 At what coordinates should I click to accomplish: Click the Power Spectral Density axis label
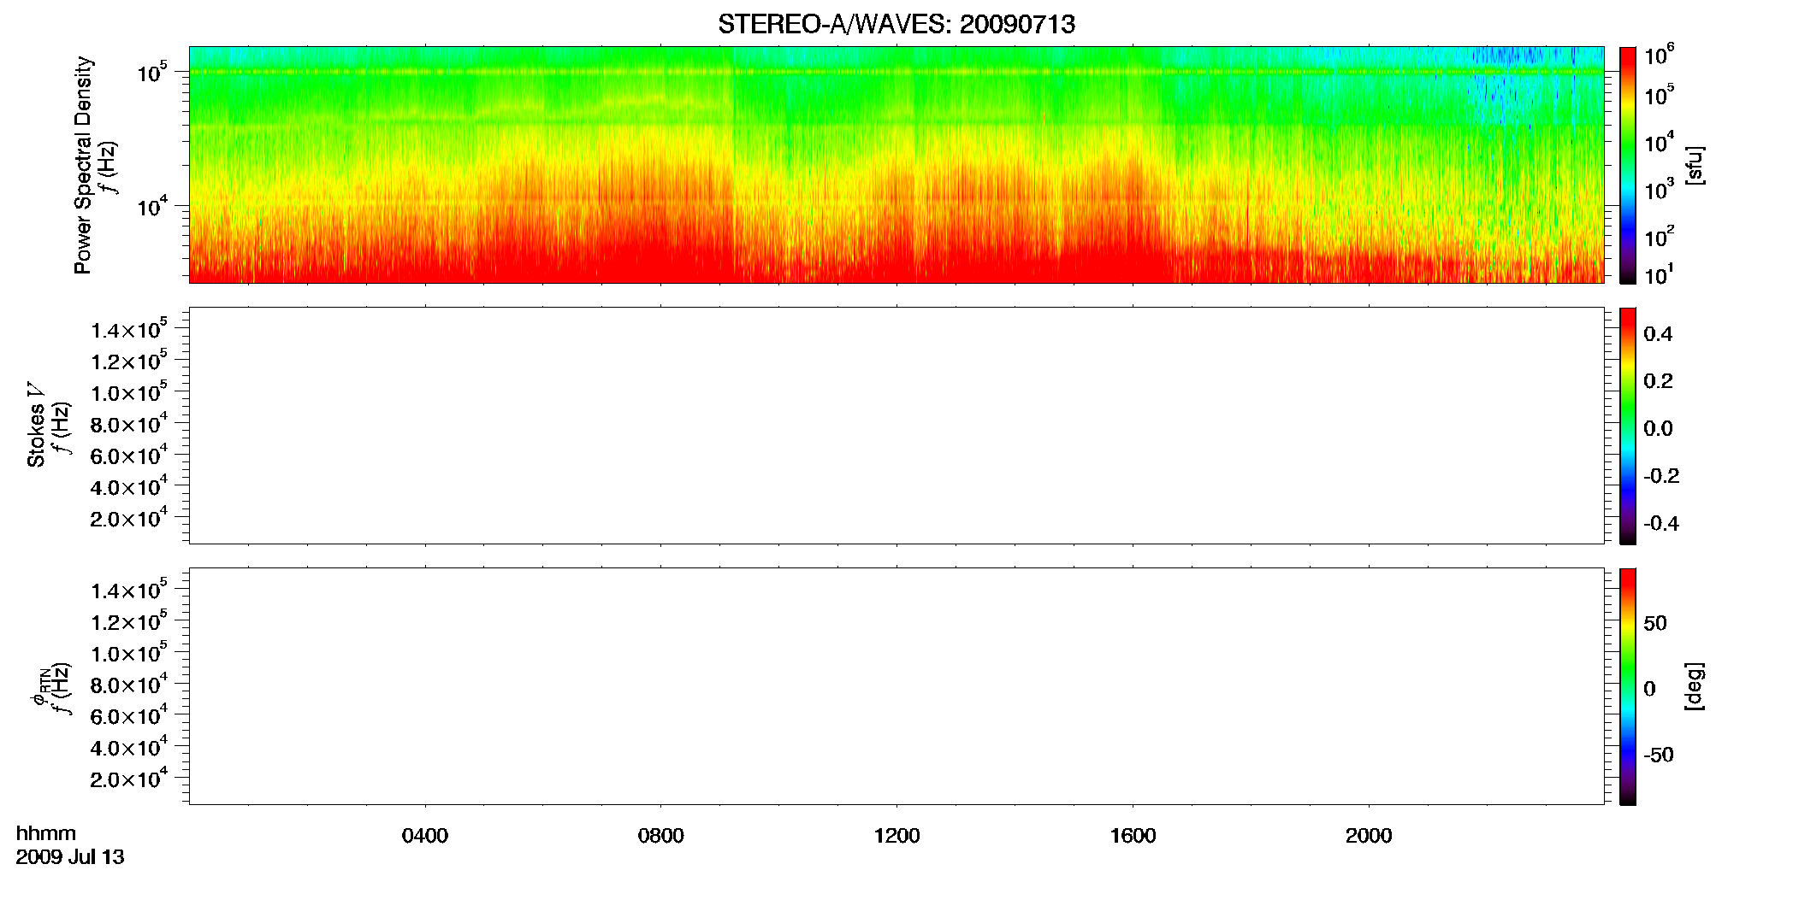pos(83,165)
